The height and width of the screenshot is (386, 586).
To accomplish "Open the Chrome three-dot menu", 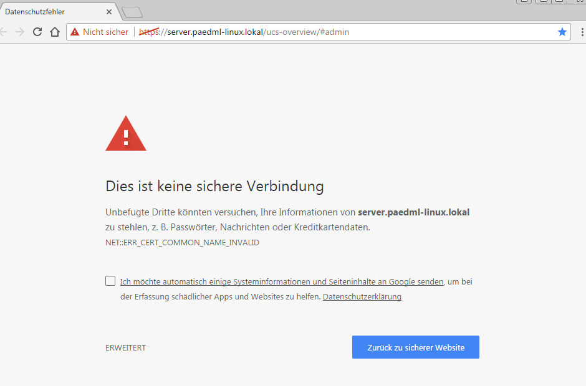I will pyautogui.click(x=582, y=32).
